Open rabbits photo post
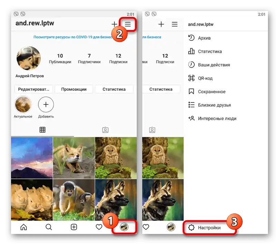 click(x=32, y=200)
